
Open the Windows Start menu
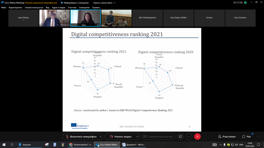click(x=4, y=145)
